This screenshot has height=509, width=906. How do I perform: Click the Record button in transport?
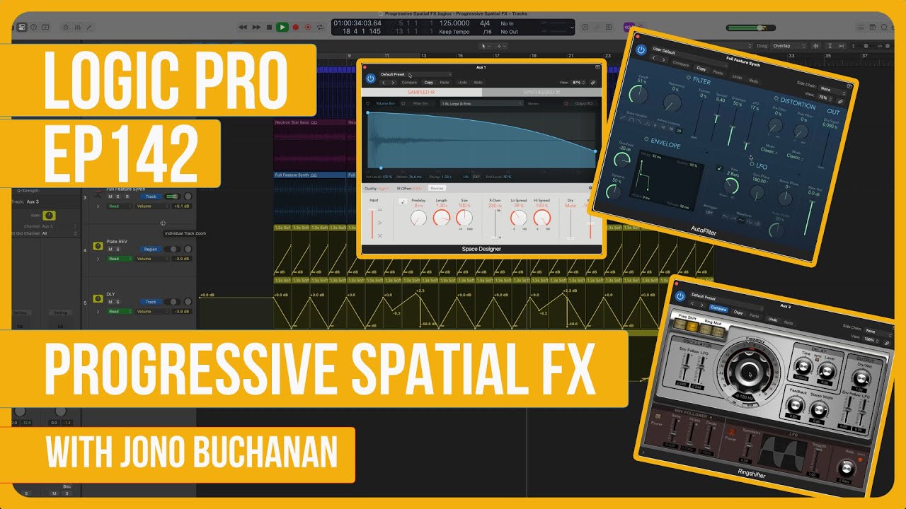295,27
